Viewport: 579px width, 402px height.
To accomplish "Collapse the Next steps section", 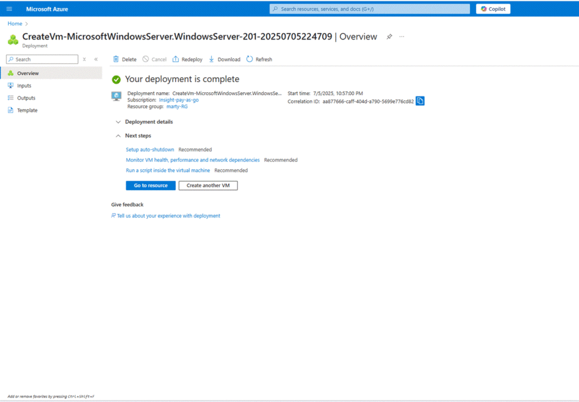I will pyautogui.click(x=118, y=136).
